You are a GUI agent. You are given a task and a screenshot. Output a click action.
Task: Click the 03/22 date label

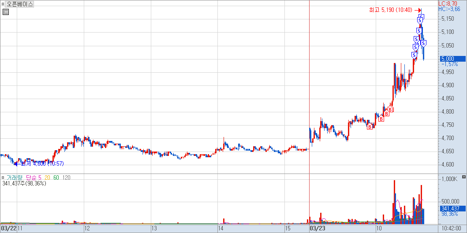click(8, 229)
